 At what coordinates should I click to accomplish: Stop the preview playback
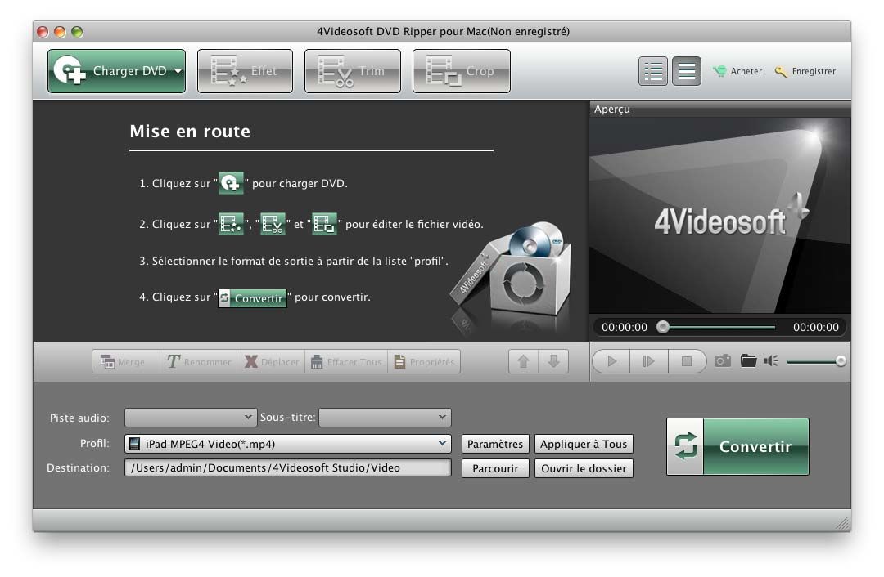click(687, 361)
